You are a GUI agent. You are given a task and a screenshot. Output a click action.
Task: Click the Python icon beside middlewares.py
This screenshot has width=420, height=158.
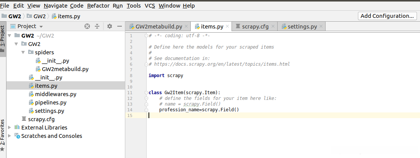pyautogui.click(x=31, y=94)
